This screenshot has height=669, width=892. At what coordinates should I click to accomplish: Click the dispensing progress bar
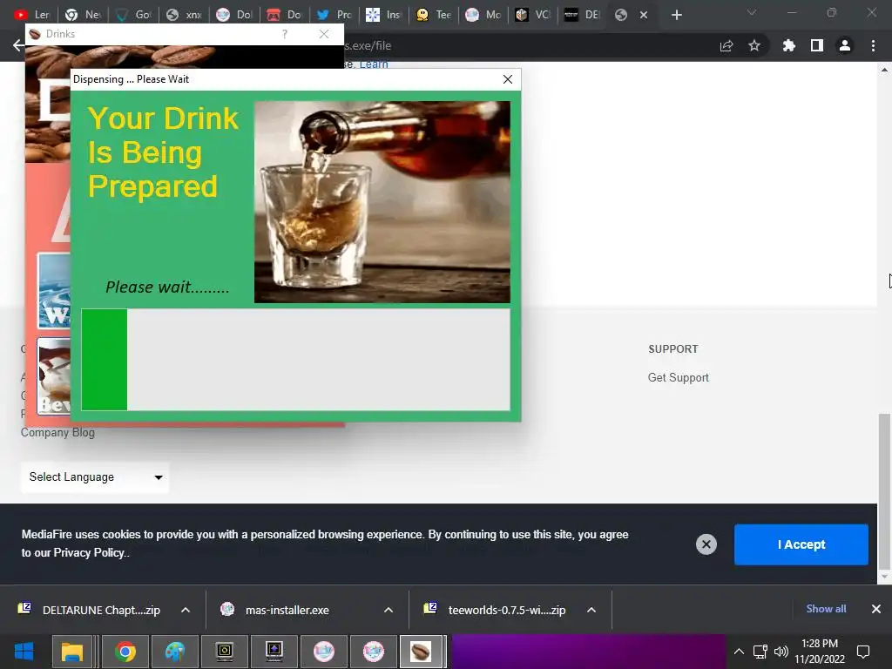(x=296, y=360)
